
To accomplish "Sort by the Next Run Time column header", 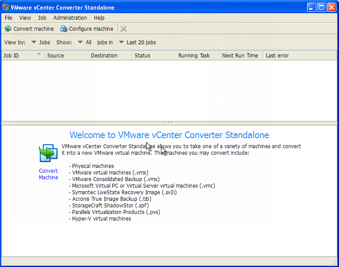I will [241, 56].
